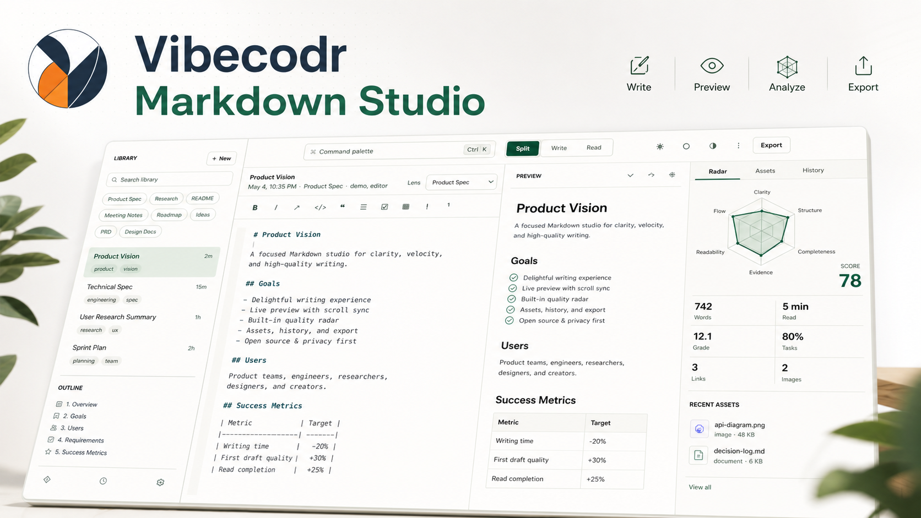The image size is (921, 518).
Task: Toggle Assets, history, and export check
Action: (x=511, y=309)
